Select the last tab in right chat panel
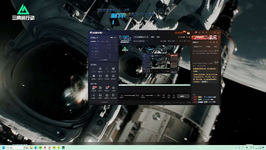The width and height of the screenshot is (266, 150). pos(215,47)
